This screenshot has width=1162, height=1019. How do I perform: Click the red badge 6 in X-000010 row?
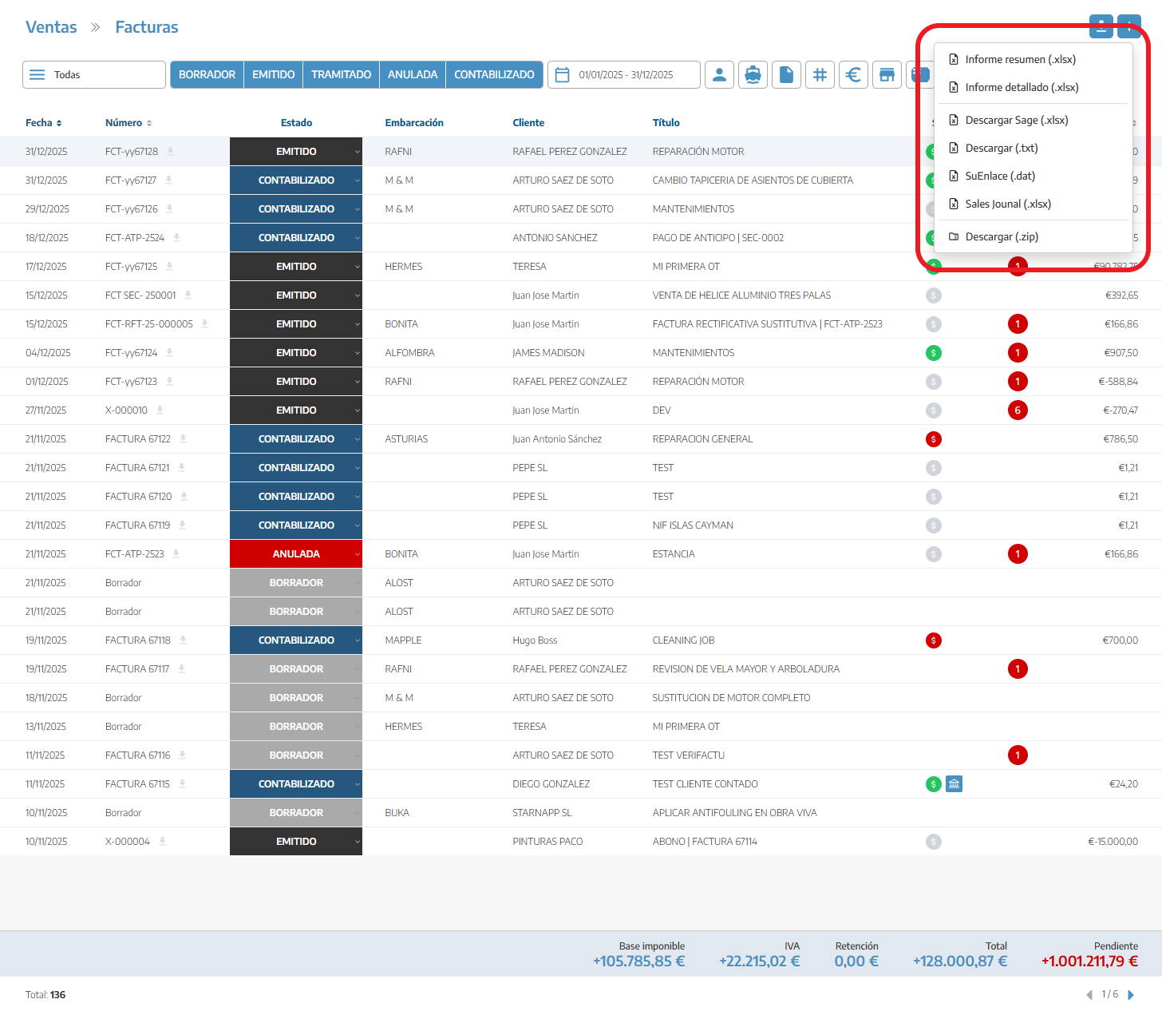click(x=1018, y=410)
